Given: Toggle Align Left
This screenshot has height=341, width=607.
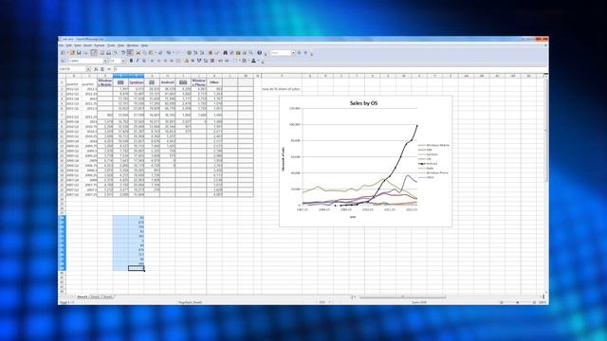Looking at the screenshot, I should pos(152,61).
